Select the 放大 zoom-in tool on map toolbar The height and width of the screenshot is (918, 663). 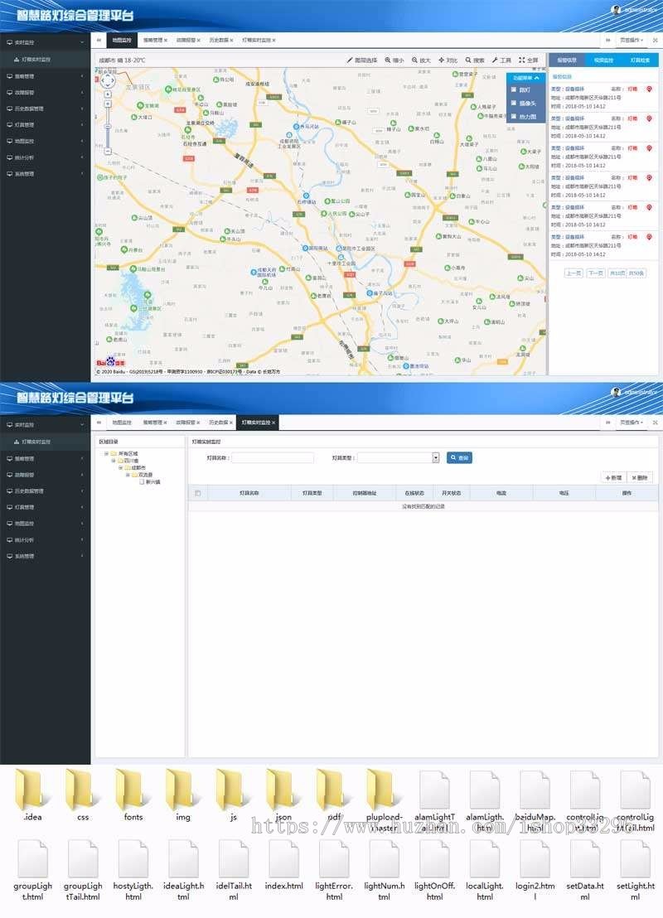tap(419, 59)
